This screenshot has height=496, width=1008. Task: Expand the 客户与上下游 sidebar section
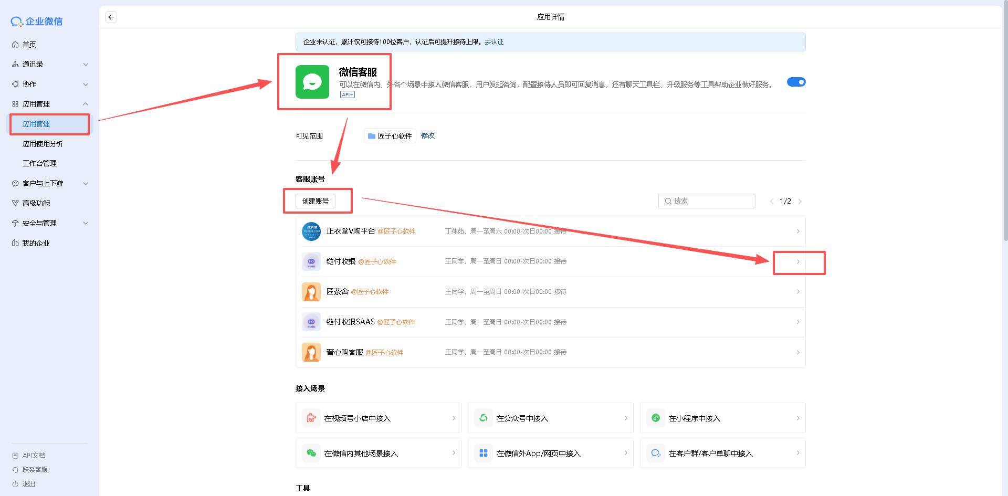[x=86, y=184]
